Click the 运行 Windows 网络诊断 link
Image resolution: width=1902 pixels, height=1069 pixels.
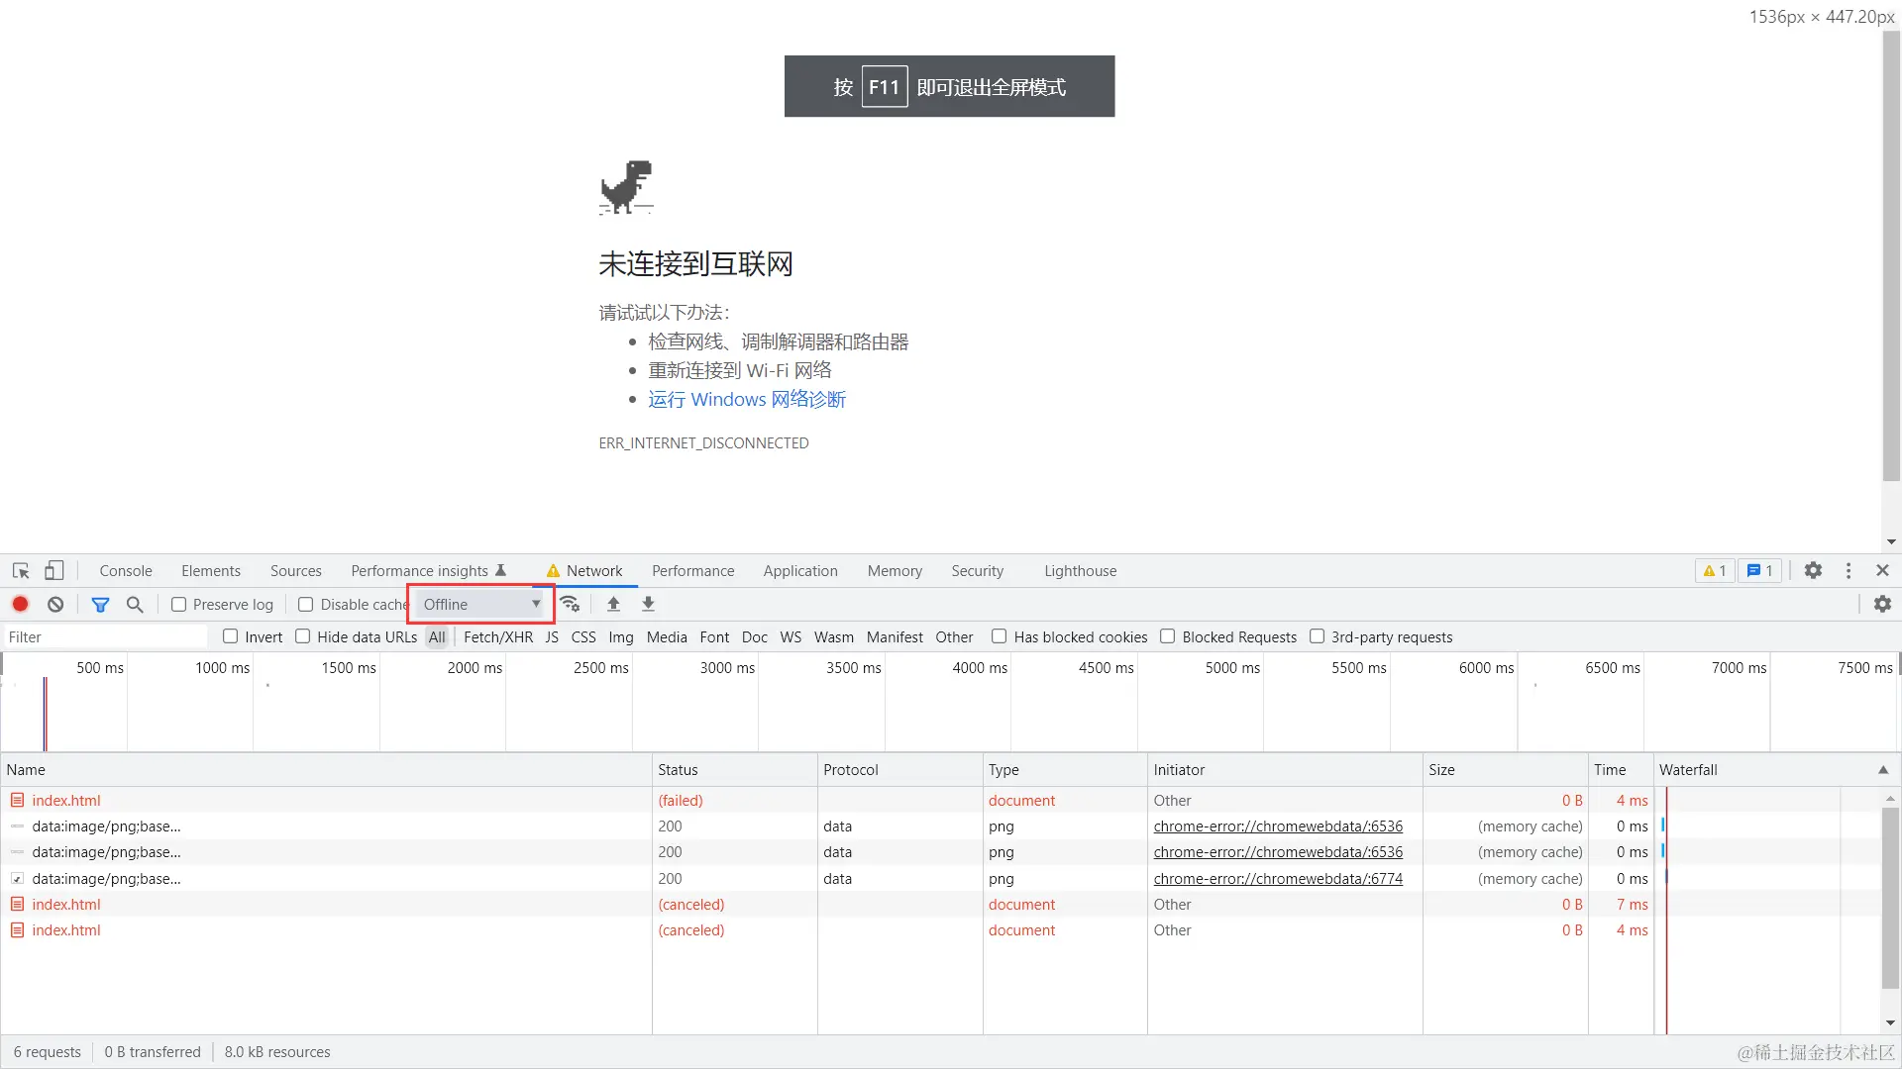(x=747, y=399)
